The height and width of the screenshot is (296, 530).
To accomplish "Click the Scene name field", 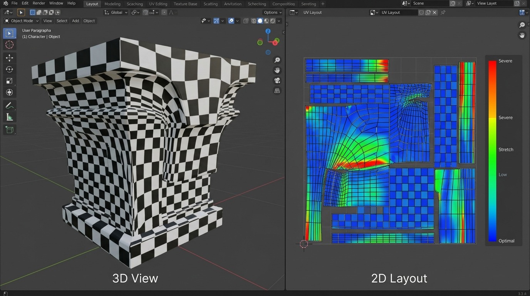I will click(x=429, y=3).
